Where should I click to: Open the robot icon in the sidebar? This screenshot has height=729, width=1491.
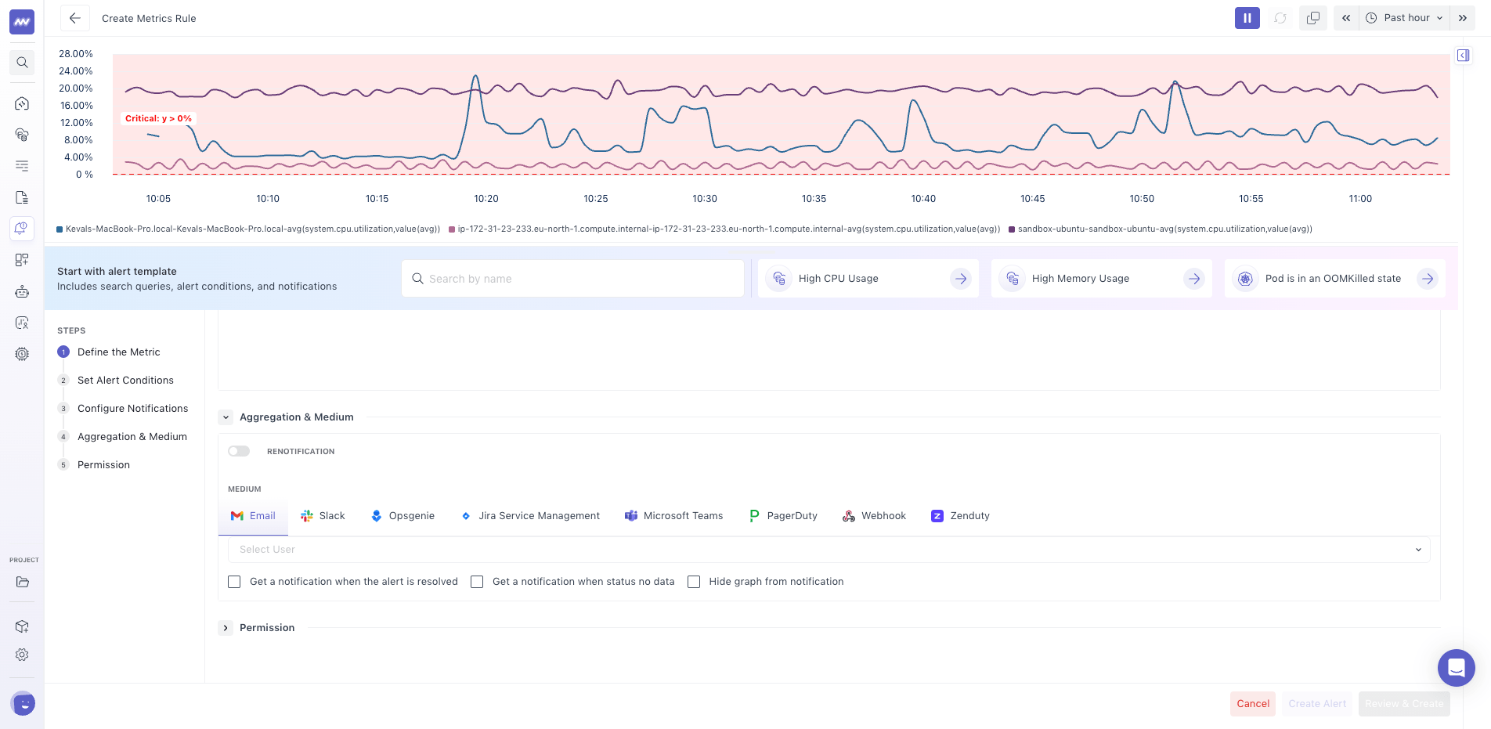[22, 291]
